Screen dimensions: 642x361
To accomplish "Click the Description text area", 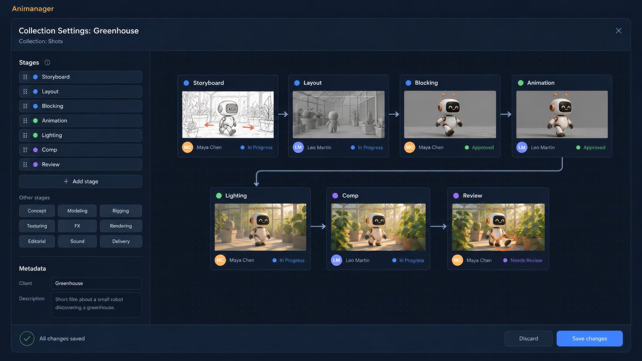I will (96, 305).
